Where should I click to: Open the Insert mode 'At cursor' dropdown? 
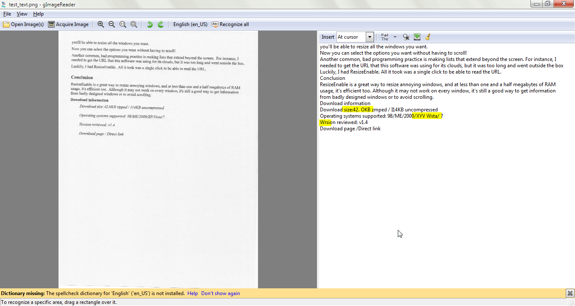click(x=369, y=37)
